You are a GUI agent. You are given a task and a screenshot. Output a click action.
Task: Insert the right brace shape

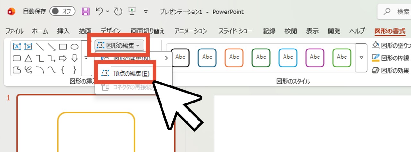(x=74, y=69)
